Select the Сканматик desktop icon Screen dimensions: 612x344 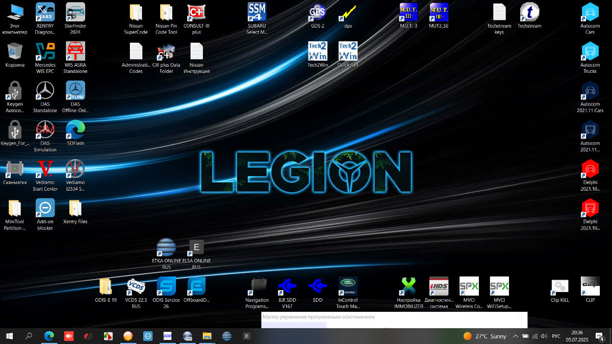(x=15, y=169)
